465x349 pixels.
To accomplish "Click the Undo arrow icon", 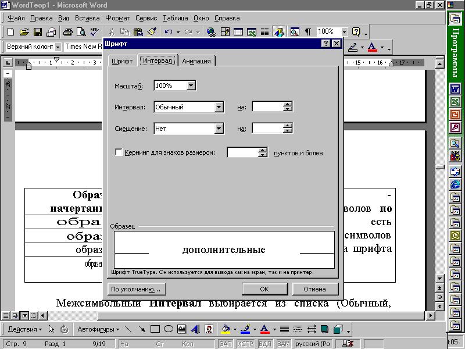I will (169, 32).
